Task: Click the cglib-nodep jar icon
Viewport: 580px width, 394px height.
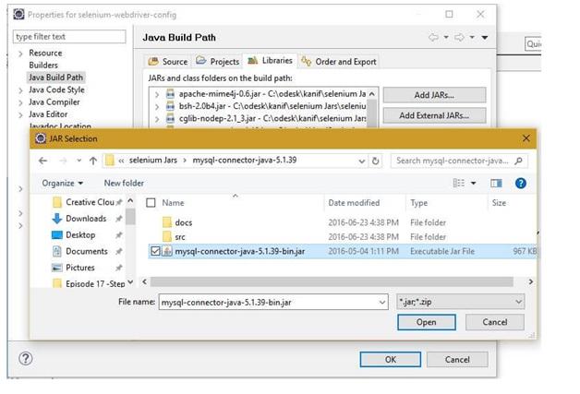Action: point(170,119)
